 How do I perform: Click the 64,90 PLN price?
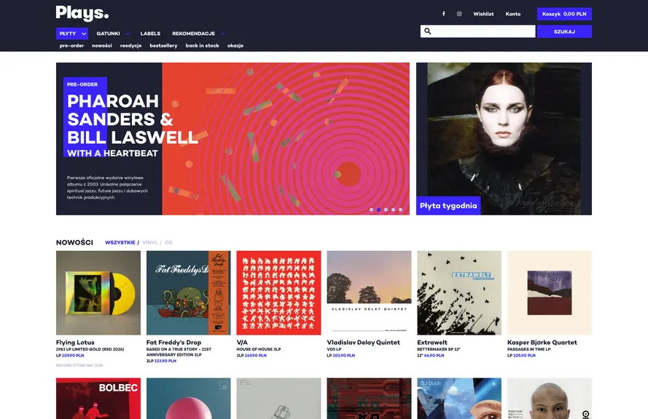pyautogui.click(x=434, y=356)
